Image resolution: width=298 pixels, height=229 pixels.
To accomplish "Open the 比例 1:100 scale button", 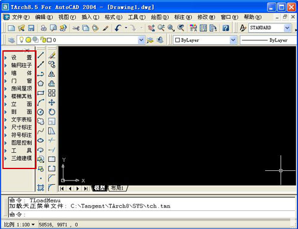I will 19,225.
